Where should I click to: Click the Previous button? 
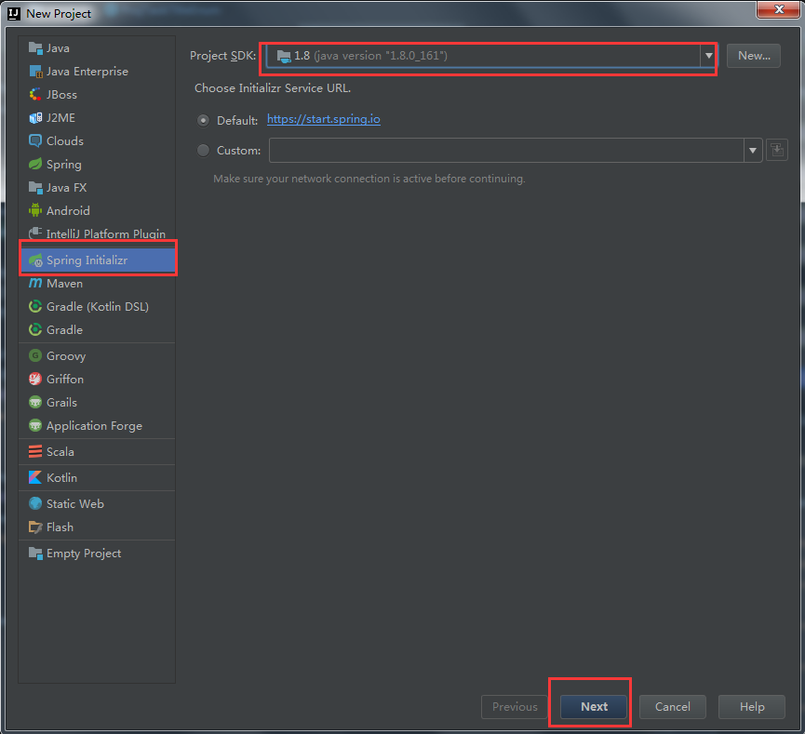click(515, 707)
